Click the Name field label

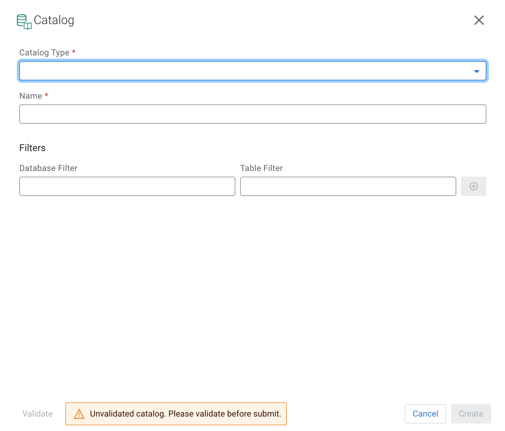click(31, 96)
